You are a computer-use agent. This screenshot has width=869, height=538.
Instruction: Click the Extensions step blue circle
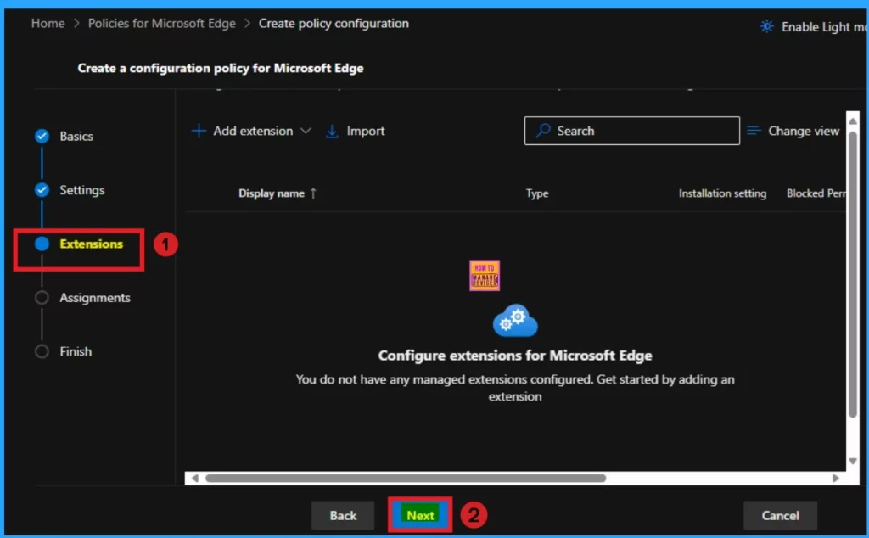[42, 244]
